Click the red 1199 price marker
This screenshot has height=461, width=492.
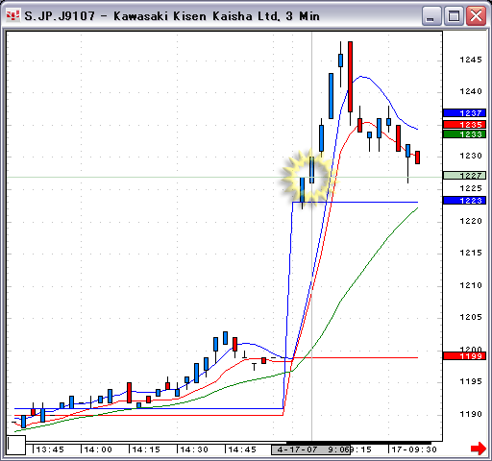tap(464, 356)
